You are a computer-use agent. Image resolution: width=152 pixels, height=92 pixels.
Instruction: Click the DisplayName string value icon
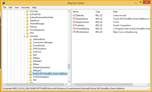(x=74, y=19)
